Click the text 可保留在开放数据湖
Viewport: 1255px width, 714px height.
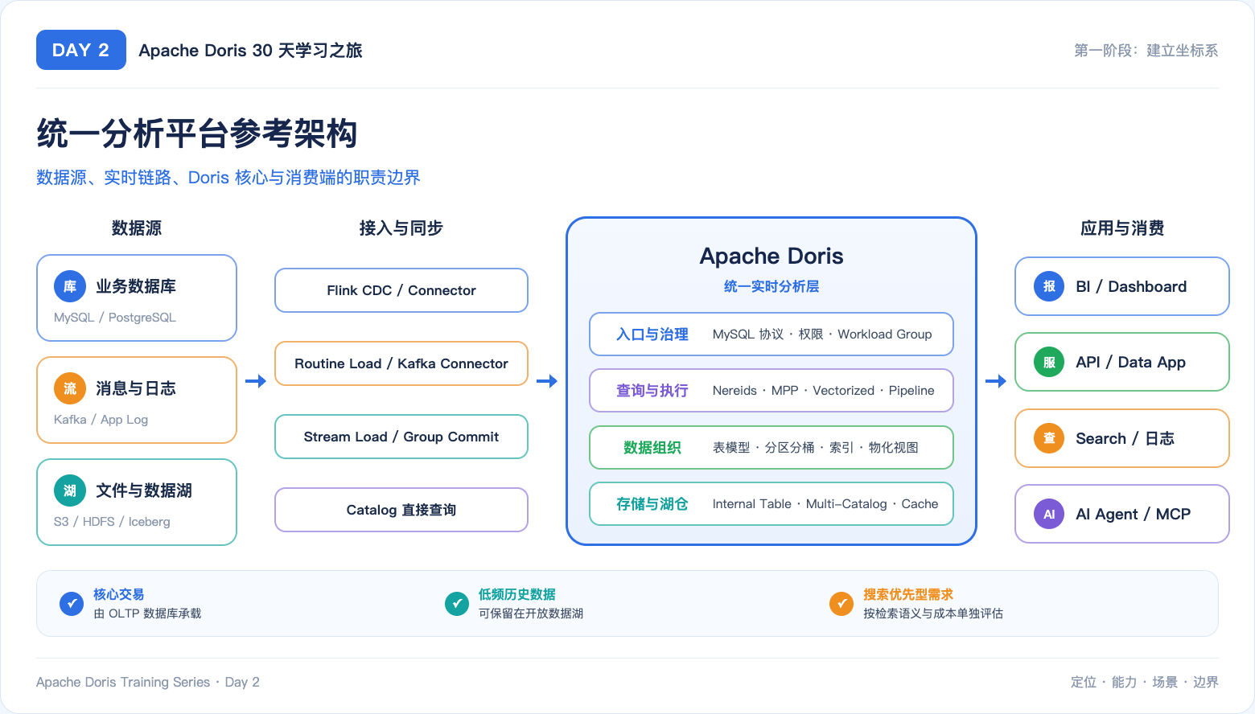[x=531, y=613]
